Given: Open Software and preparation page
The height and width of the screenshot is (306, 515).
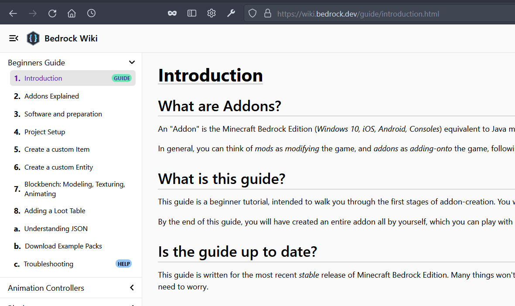Looking at the screenshot, I should [x=63, y=114].
